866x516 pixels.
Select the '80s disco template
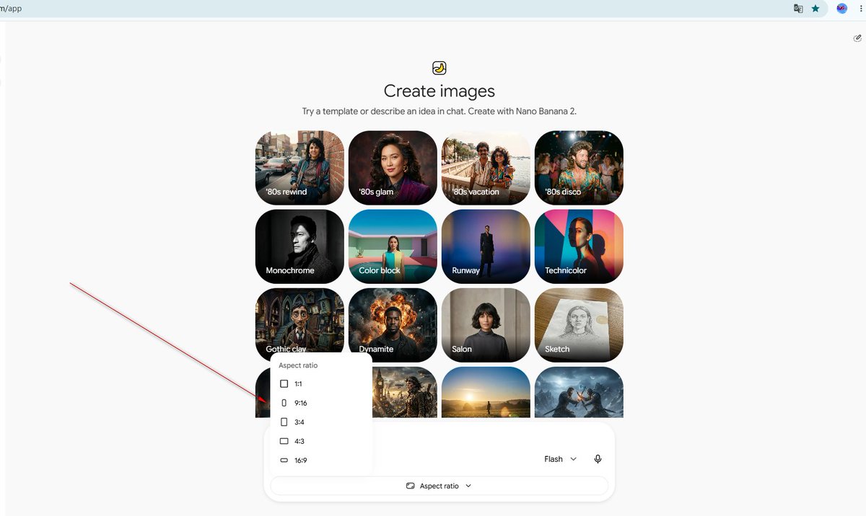[579, 168]
